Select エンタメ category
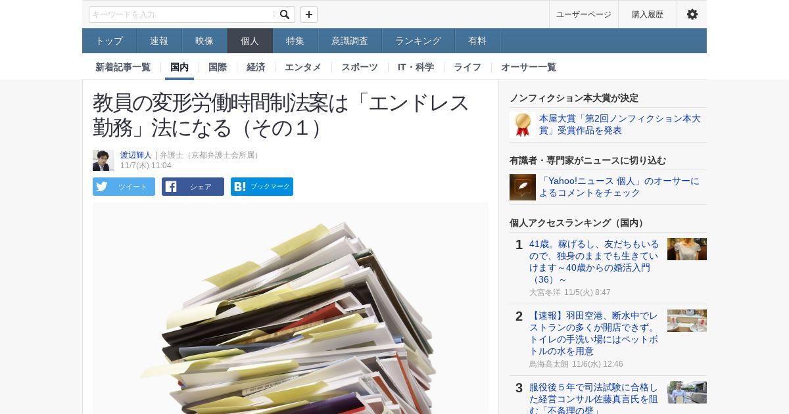 pyautogui.click(x=303, y=67)
